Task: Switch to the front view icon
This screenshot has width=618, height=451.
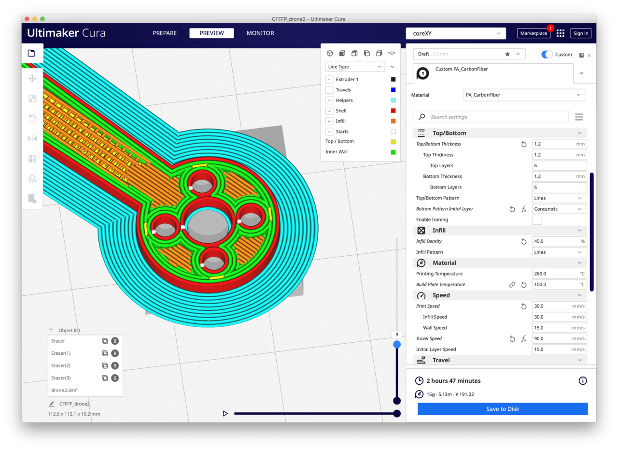Action: [342, 53]
